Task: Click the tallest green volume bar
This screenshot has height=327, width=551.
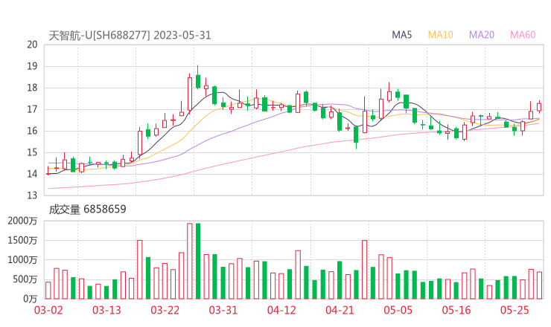Action: [198, 261]
